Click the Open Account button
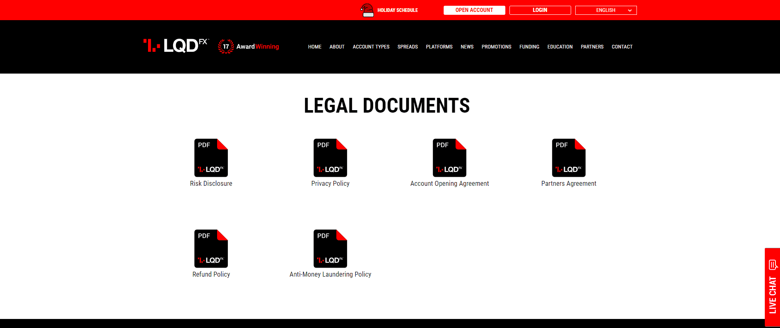This screenshot has height=328, width=780. 474,10
